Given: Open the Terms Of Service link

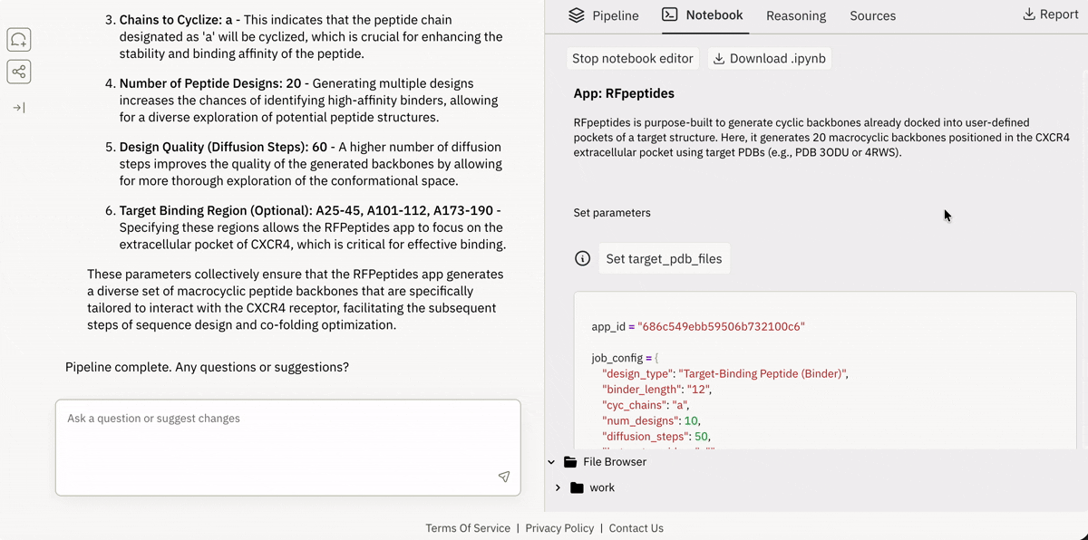Looking at the screenshot, I should pyautogui.click(x=468, y=528).
